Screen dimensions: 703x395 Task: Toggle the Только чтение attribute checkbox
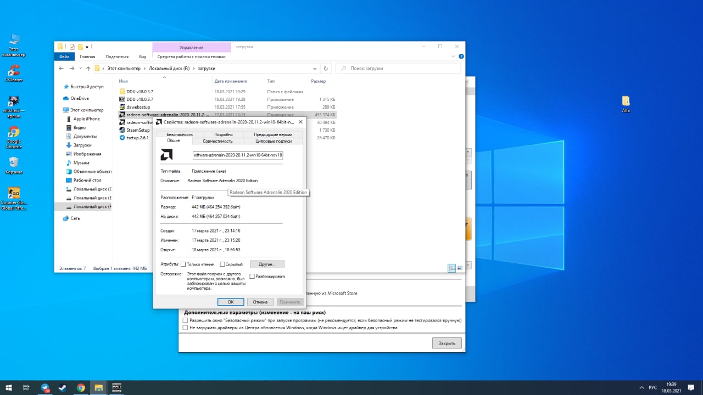(x=183, y=264)
